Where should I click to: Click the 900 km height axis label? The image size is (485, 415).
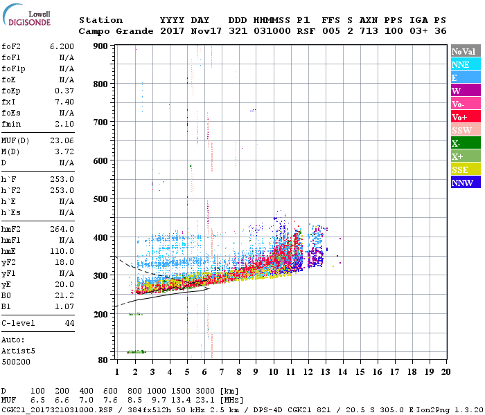pyautogui.click(x=100, y=46)
